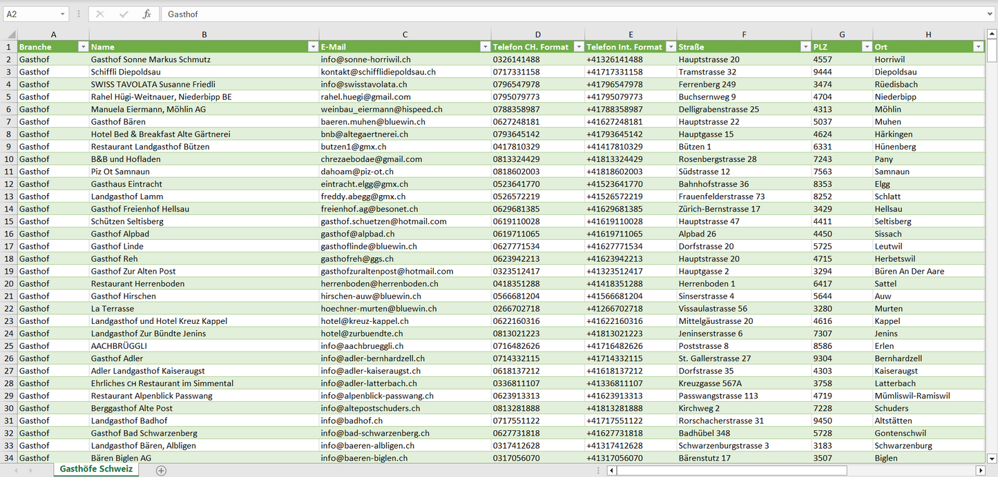Click the horizontal scrollbar right arrow
998x477 pixels.
click(979, 470)
